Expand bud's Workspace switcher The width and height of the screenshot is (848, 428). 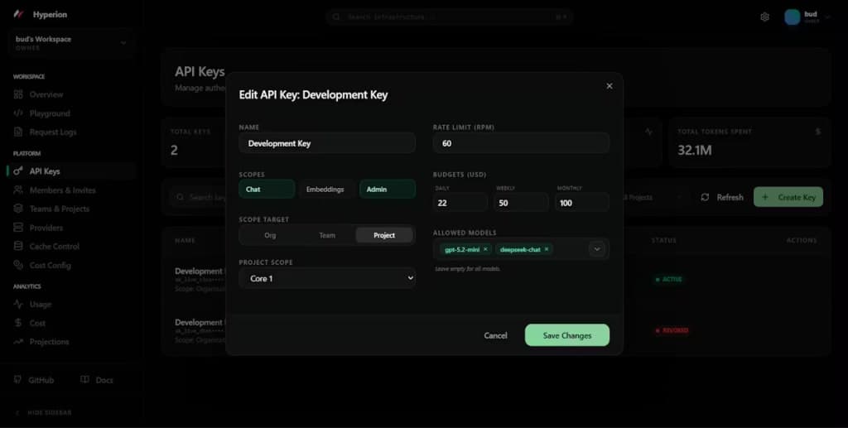(x=71, y=43)
